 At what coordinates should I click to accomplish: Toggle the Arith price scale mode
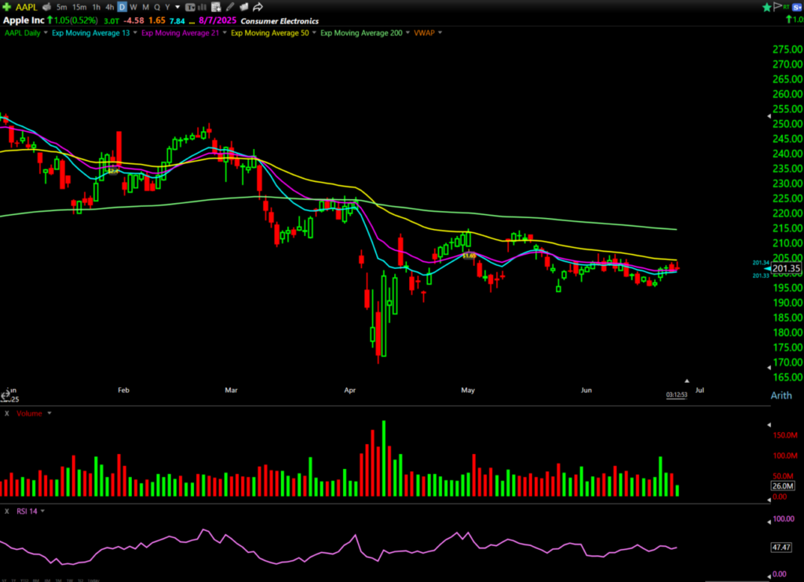pyautogui.click(x=781, y=395)
